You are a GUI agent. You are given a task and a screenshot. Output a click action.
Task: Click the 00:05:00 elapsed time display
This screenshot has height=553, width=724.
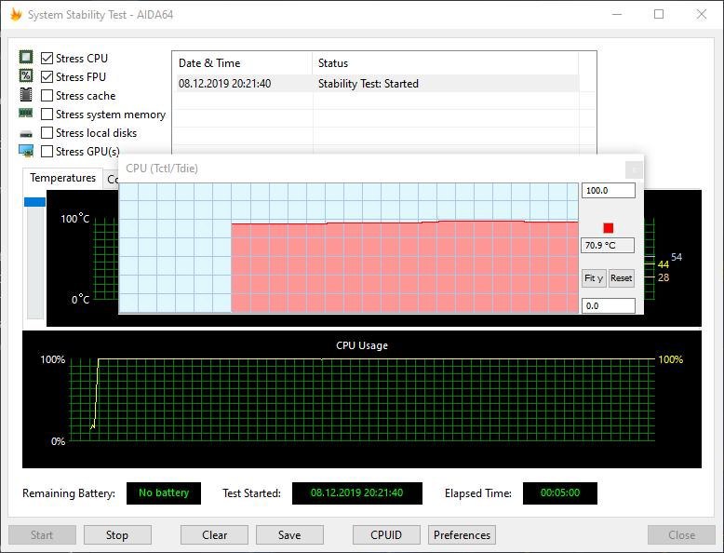click(560, 492)
